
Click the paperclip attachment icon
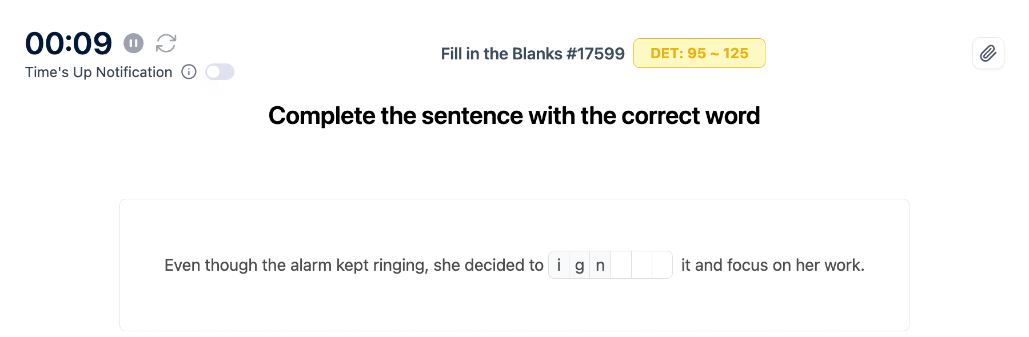pos(988,54)
